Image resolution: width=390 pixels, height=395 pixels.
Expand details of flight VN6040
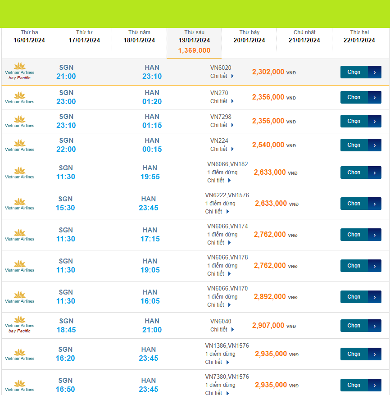point(222,330)
